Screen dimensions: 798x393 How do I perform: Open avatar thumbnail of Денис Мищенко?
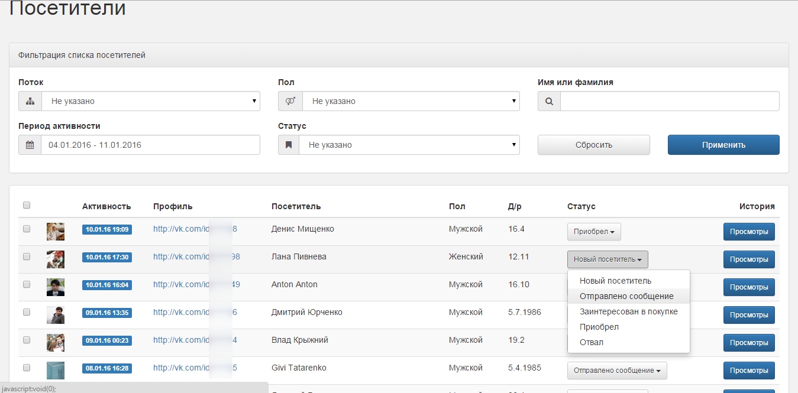[x=56, y=232]
